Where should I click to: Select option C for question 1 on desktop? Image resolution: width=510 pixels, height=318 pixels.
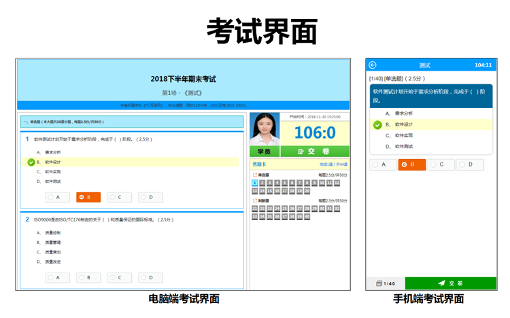tap(119, 197)
